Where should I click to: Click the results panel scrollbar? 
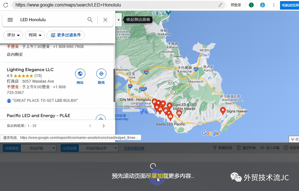pyautogui.click(x=114, y=85)
